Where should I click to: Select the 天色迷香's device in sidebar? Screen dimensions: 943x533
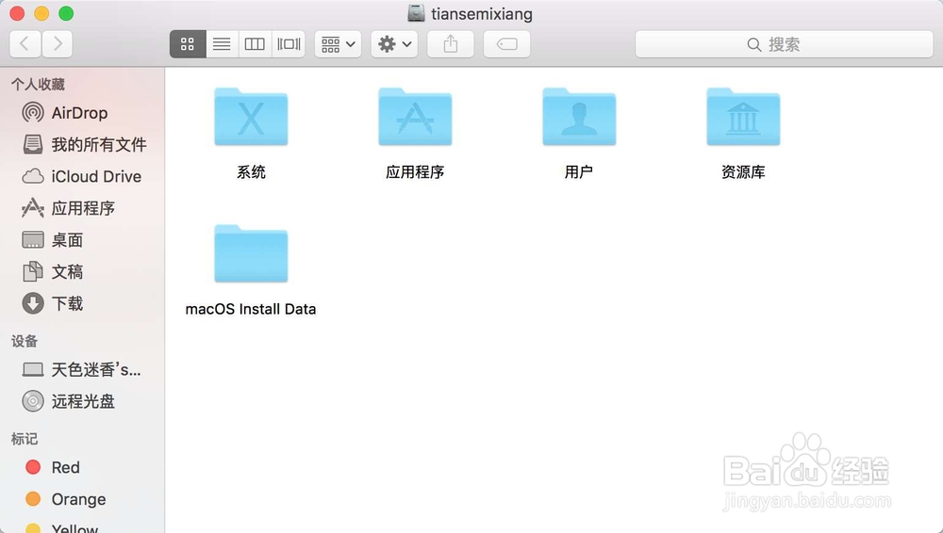82,369
